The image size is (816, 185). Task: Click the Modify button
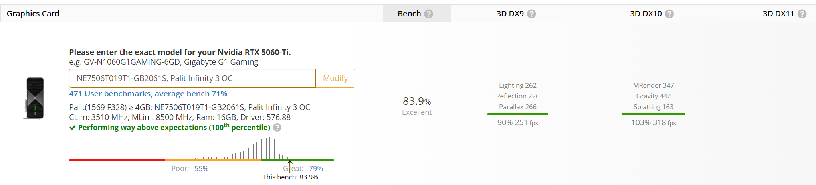pyautogui.click(x=335, y=78)
